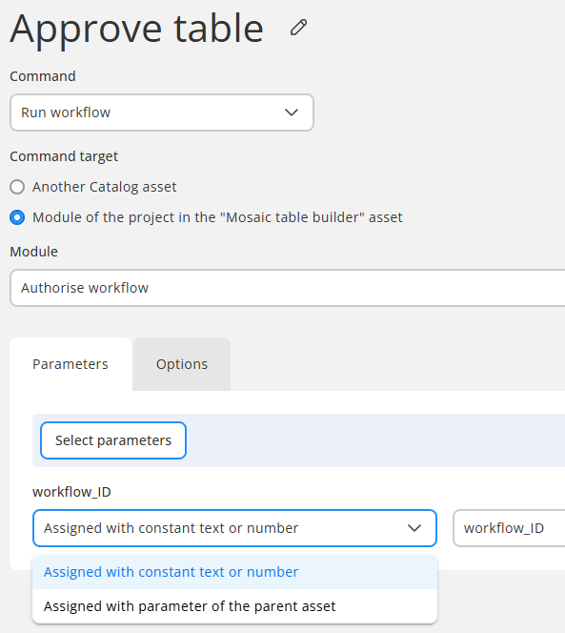Click the Module label above Authorise workflow
This screenshot has width=565, height=633.
(x=34, y=252)
